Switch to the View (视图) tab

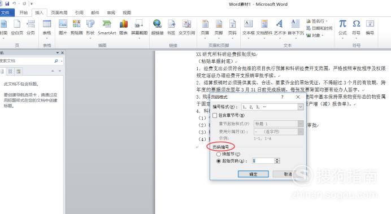[127, 12]
